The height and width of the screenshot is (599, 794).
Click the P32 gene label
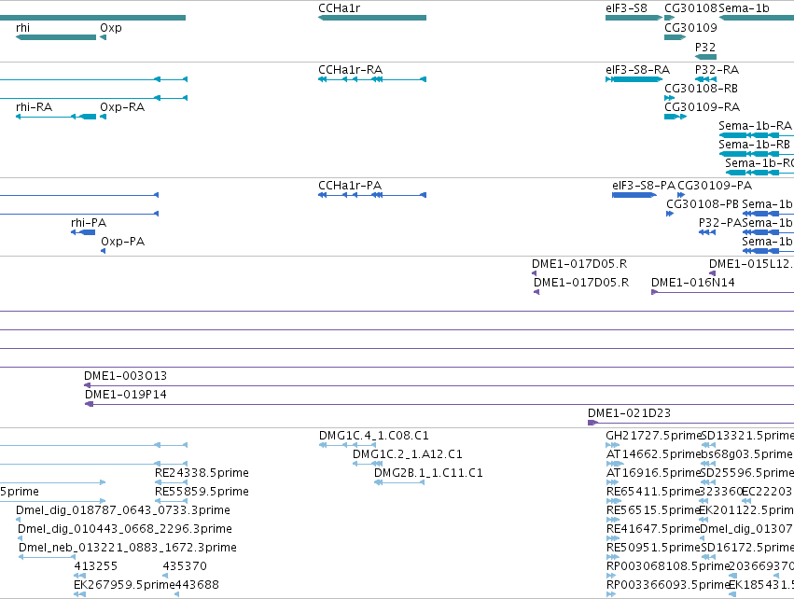click(705, 47)
